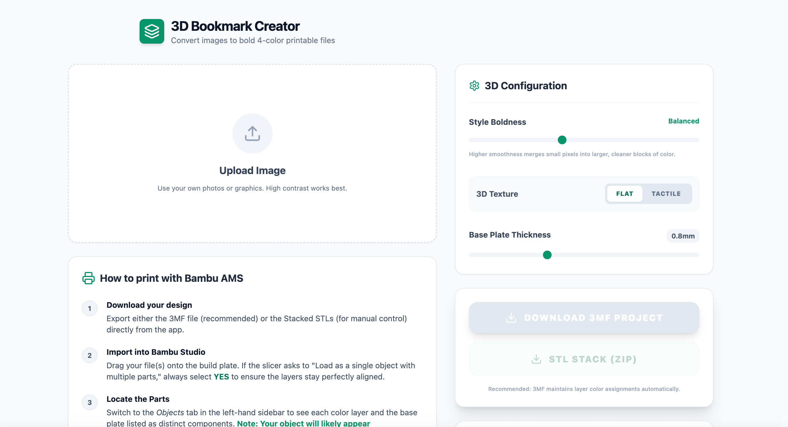Click the gear icon beside 3D Configuration
Viewport: 788px width, 427px height.
(x=474, y=86)
